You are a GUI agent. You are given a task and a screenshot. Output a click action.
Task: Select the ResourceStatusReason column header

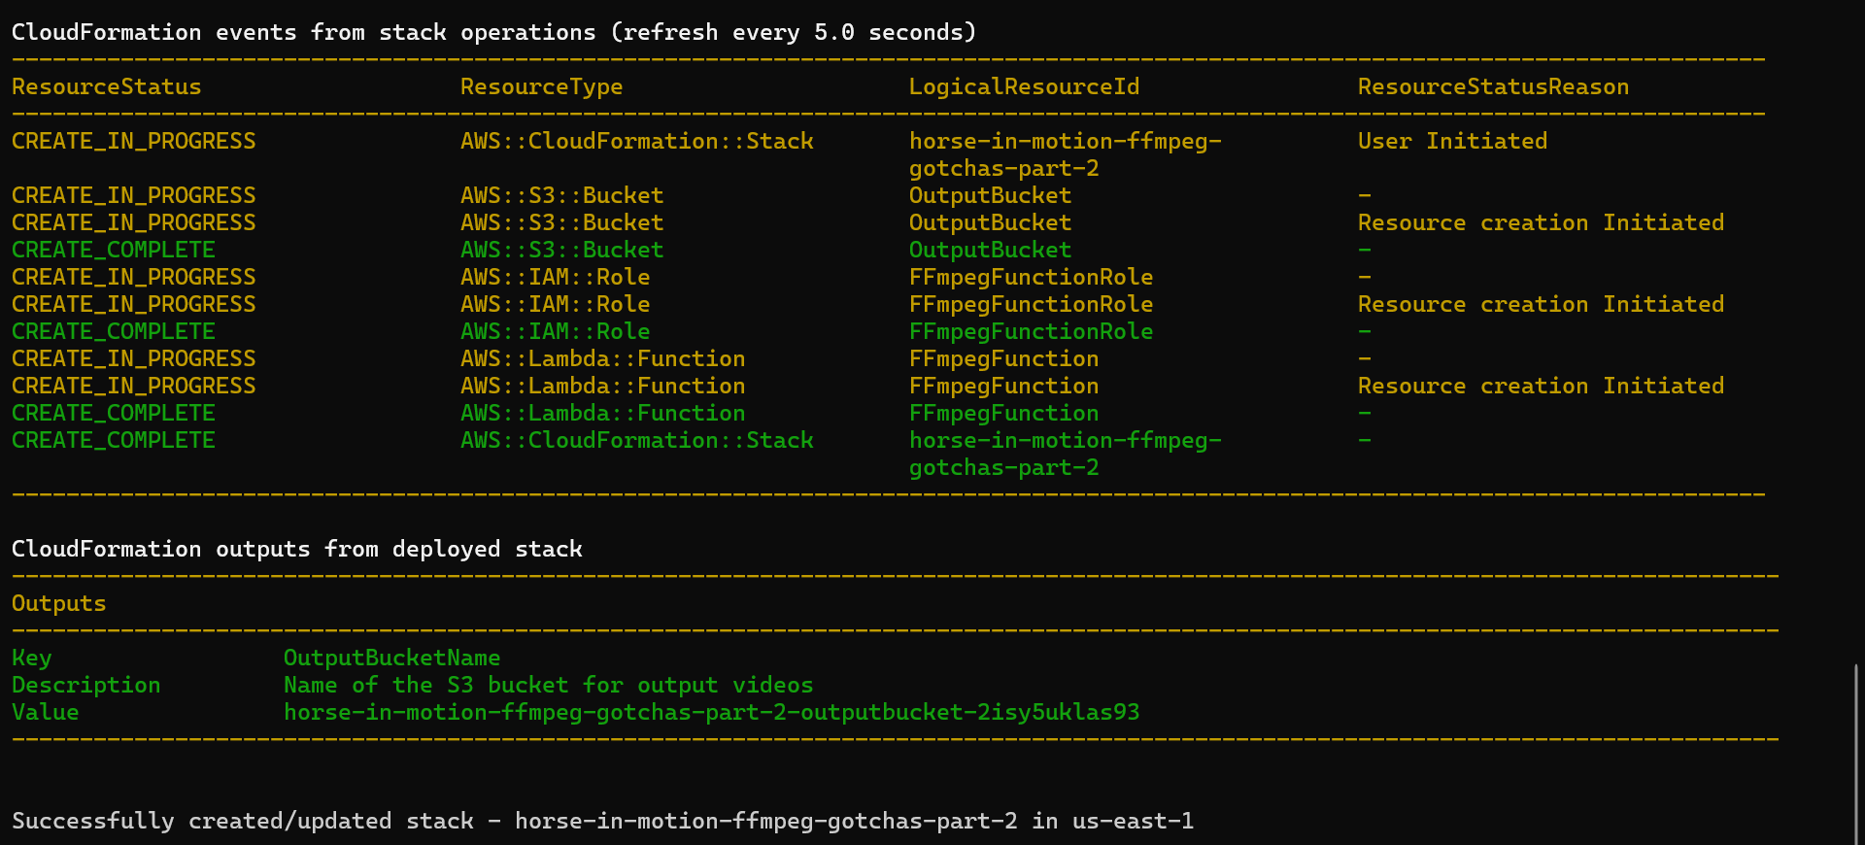(x=1493, y=87)
